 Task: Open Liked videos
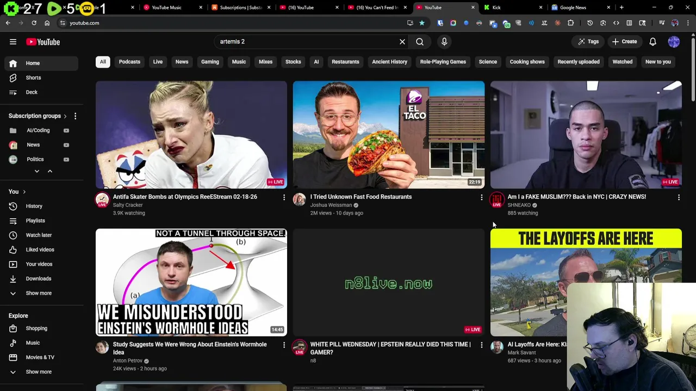click(x=41, y=250)
